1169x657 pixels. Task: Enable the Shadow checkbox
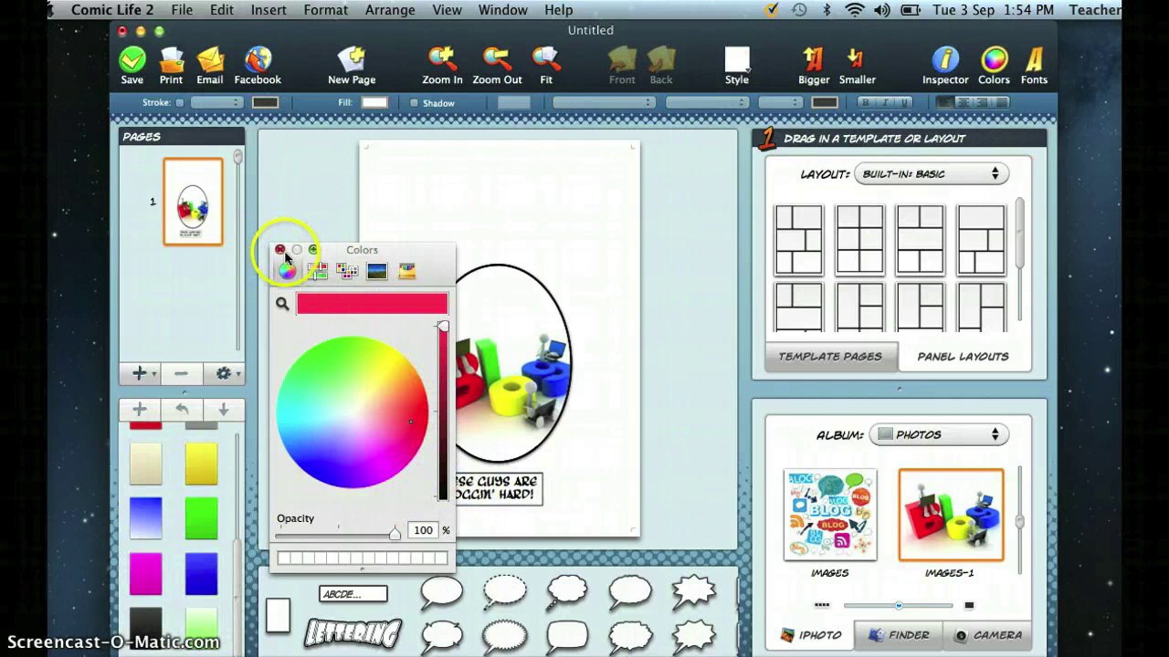(414, 103)
